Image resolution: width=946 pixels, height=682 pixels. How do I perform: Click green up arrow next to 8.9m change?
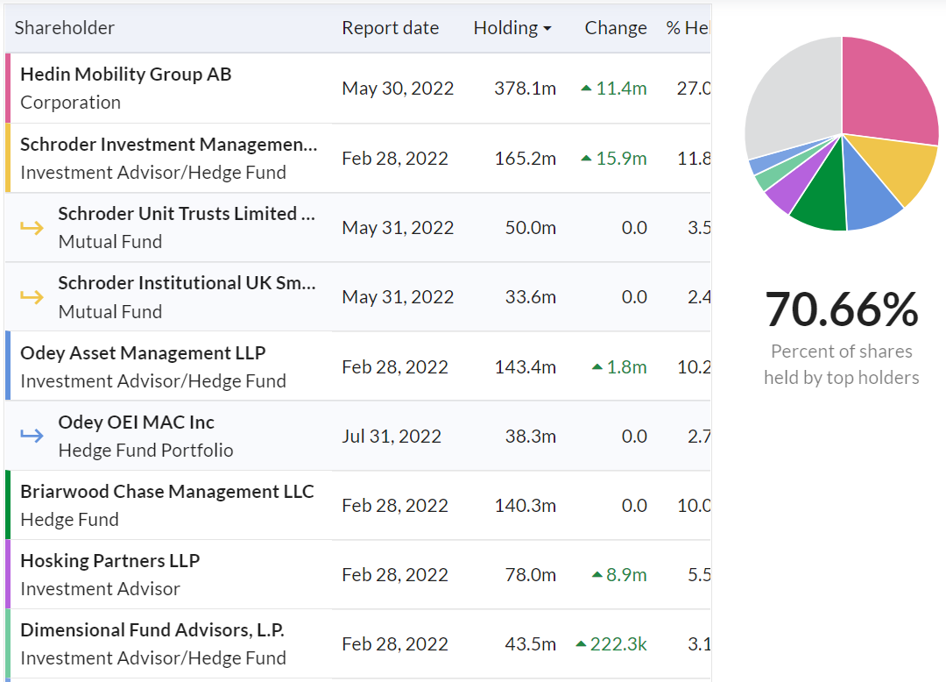597,574
